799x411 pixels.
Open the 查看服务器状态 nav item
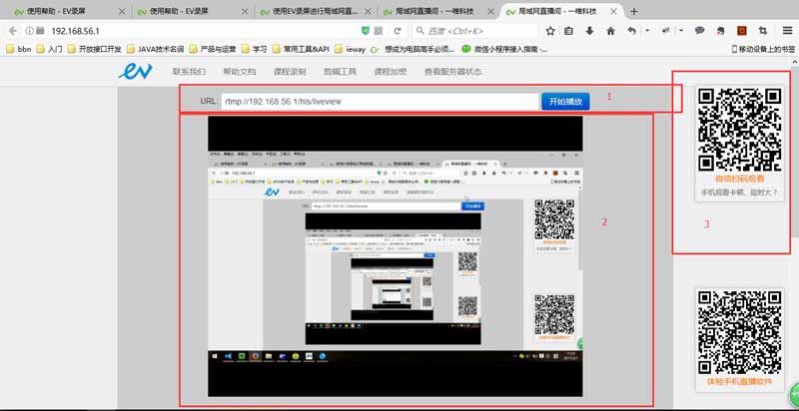(x=453, y=72)
